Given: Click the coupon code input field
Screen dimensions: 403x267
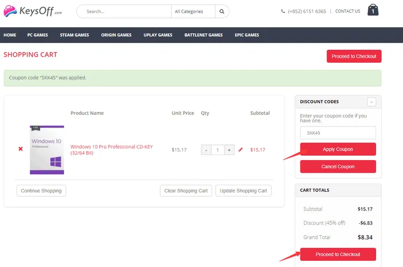Looking at the screenshot, I should pyautogui.click(x=338, y=133).
